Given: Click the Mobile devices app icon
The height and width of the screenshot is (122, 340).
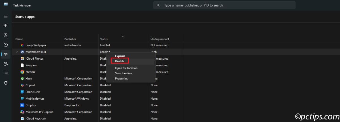Looking at the screenshot, I should pos(22,98).
